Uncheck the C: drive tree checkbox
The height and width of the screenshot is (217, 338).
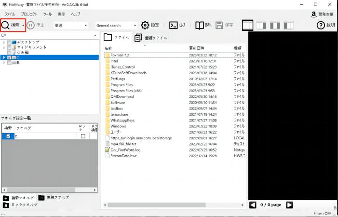coord(9,57)
